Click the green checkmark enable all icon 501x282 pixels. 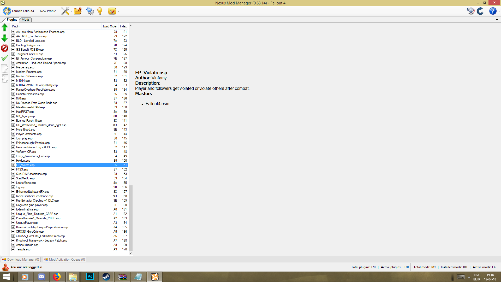pyautogui.click(x=5, y=58)
